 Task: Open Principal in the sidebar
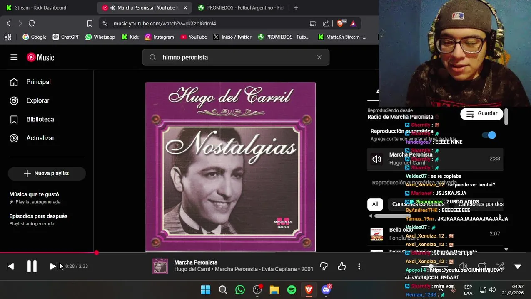(47, 82)
